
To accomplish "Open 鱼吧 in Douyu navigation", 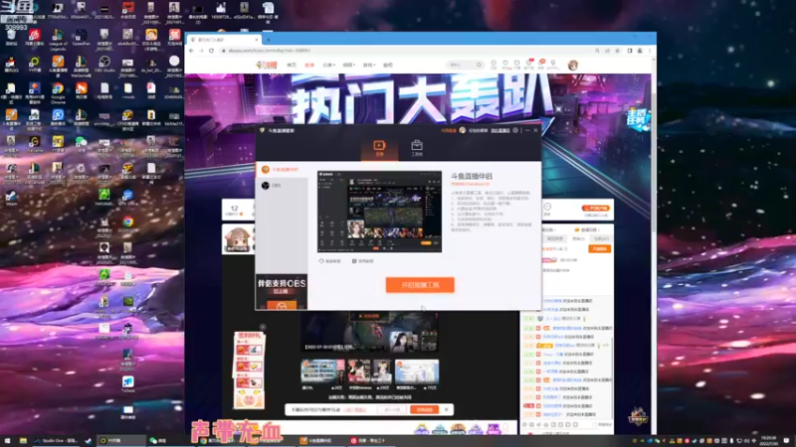I will pyautogui.click(x=388, y=65).
